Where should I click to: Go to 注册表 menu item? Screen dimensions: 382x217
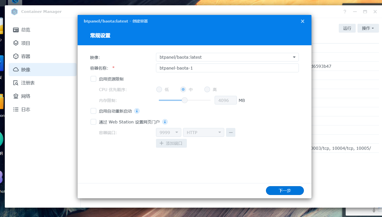tap(42, 83)
